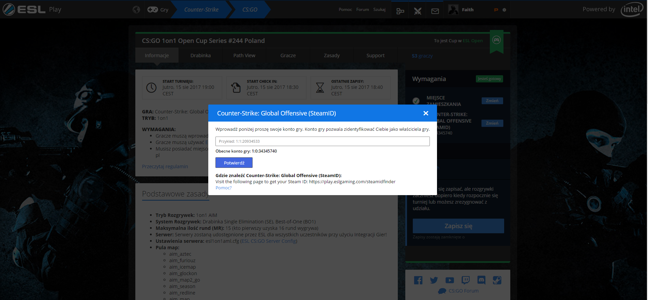Click the Jesteś gotowy badge
The width and height of the screenshot is (648, 300).
(489, 79)
